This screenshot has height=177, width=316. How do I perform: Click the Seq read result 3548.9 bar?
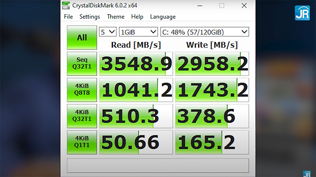tap(136, 64)
